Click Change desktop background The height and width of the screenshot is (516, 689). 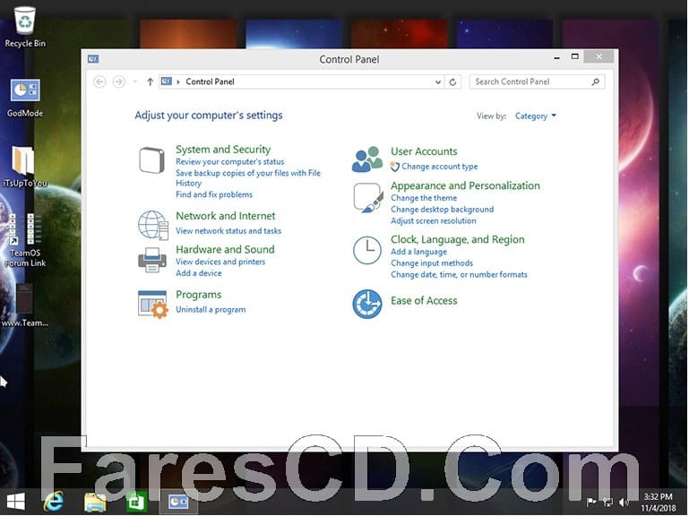coord(442,210)
